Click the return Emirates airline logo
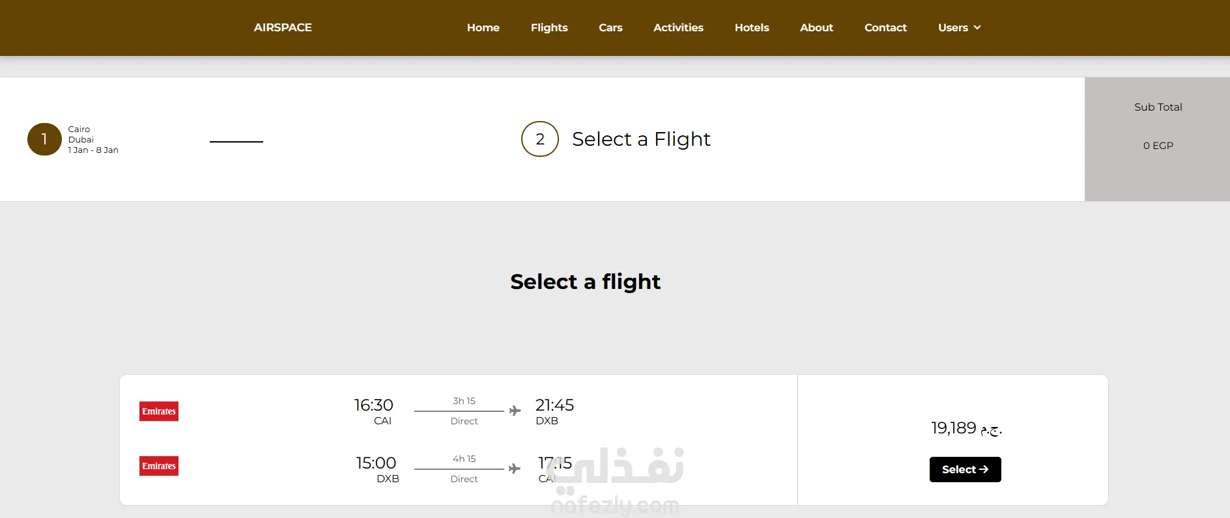 [158, 466]
